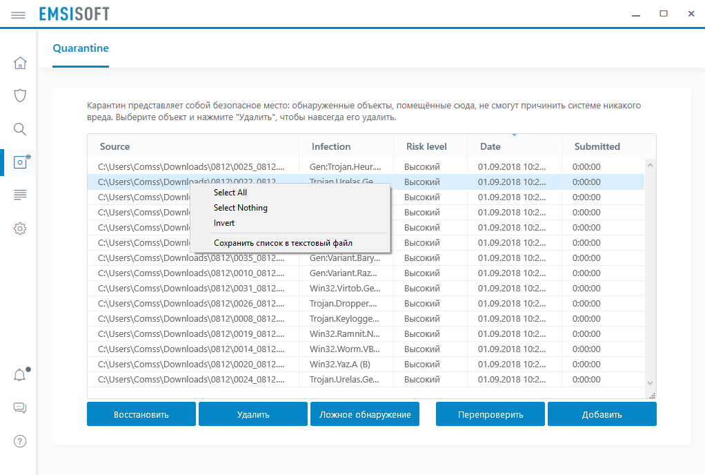Click the Ложное обнаружение button

[365, 414]
